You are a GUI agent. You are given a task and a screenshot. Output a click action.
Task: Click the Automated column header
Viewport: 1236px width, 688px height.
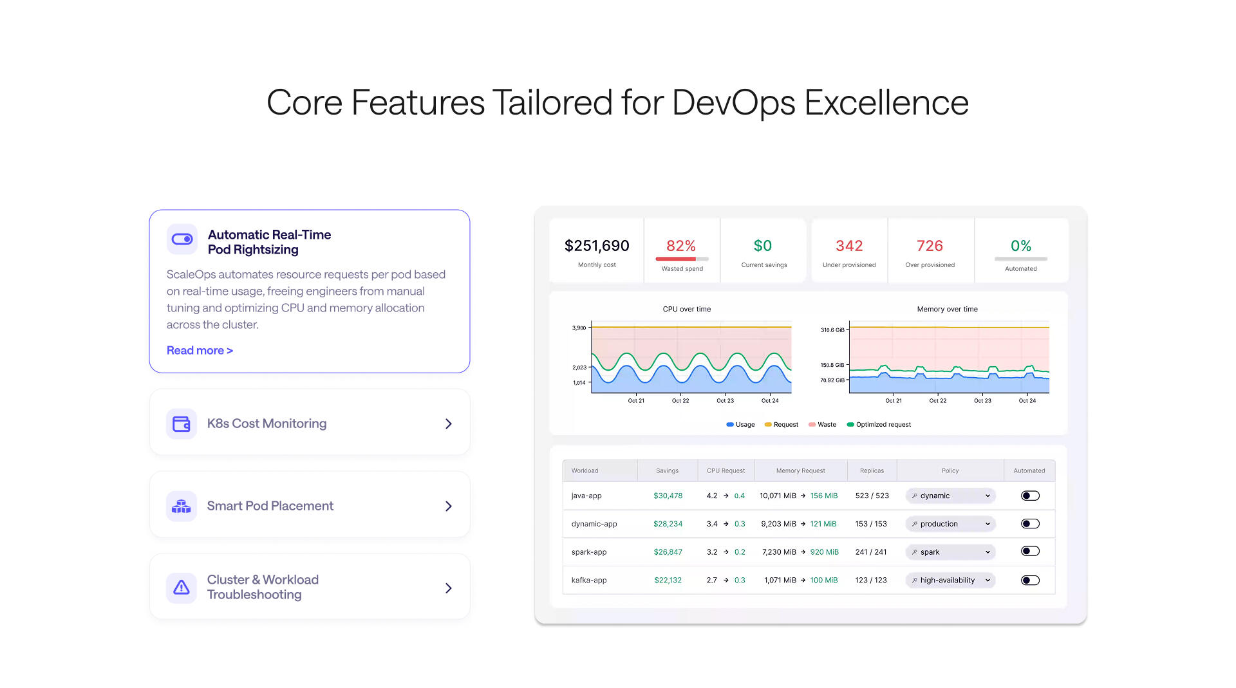click(x=1029, y=471)
